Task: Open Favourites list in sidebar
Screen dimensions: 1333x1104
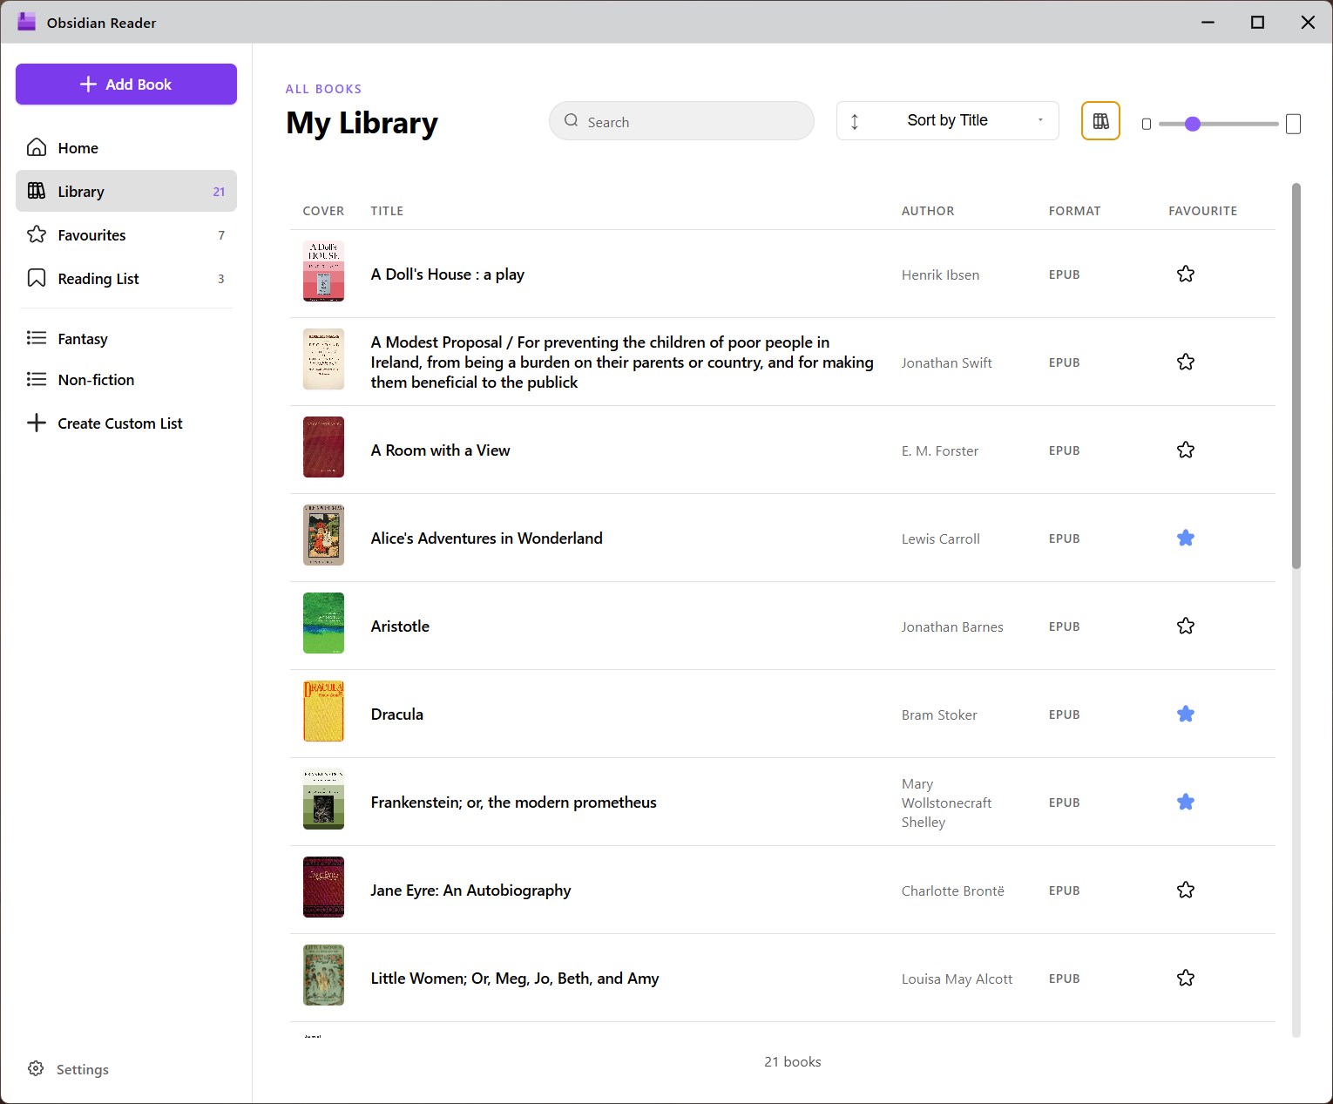Action: click(126, 235)
